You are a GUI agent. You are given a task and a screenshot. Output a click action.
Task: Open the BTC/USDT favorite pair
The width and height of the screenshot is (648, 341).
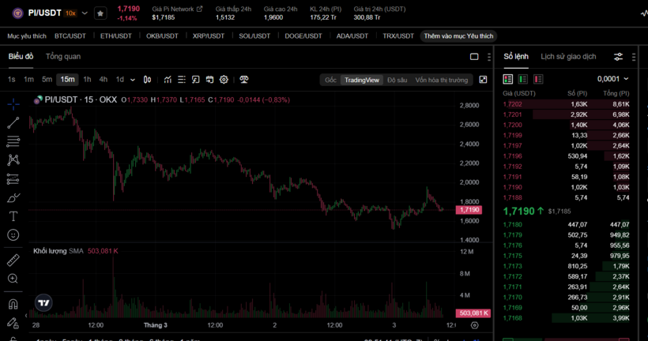pos(70,36)
